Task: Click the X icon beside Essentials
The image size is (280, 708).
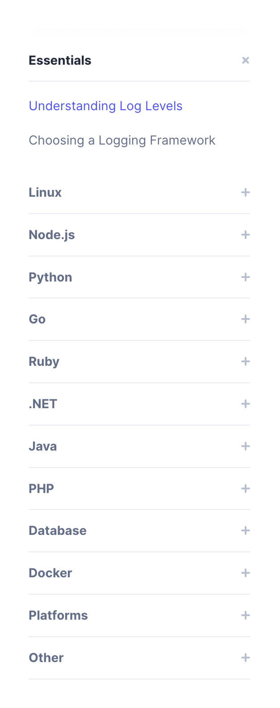Action: (245, 60)
